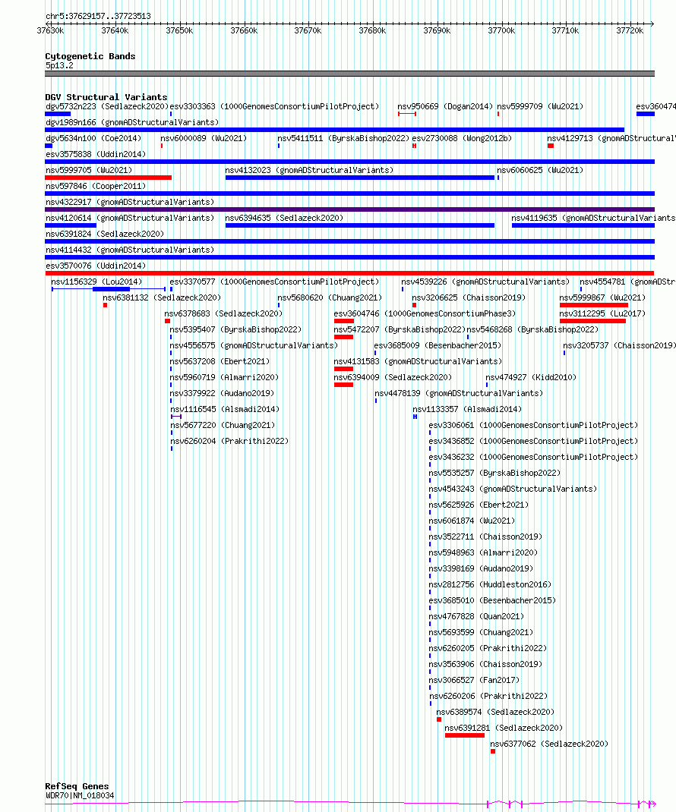The image size is (676, 812).
Task: Open nsv6377062 (Sedlazeck2020) label
Action: coord(549,744)
